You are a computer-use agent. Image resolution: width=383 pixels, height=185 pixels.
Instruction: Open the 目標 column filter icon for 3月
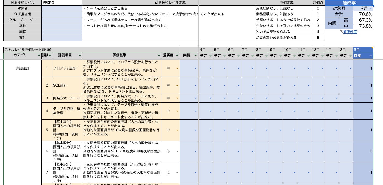click(x=371, y=56)
